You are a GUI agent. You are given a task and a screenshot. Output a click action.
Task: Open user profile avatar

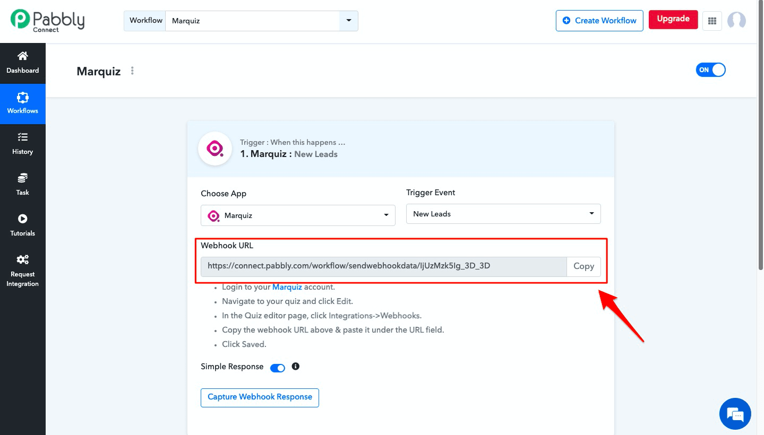click(x=736, y=21)
